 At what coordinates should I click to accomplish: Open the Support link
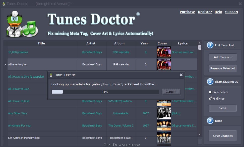[232, 12]
